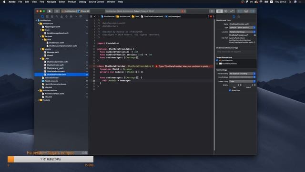305x172 pixels.
Task: Click the Wi-Fi status icon
Action: coord(261,2)
